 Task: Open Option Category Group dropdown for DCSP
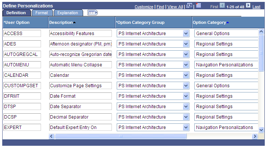pyautogui.click(x=186, y=117)
